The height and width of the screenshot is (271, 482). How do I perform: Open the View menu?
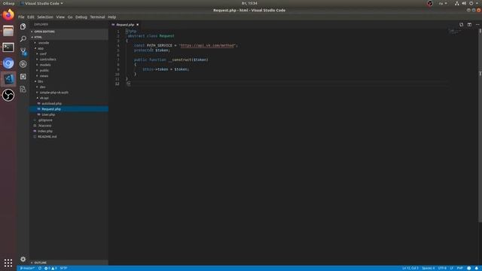tap(60, 17)
